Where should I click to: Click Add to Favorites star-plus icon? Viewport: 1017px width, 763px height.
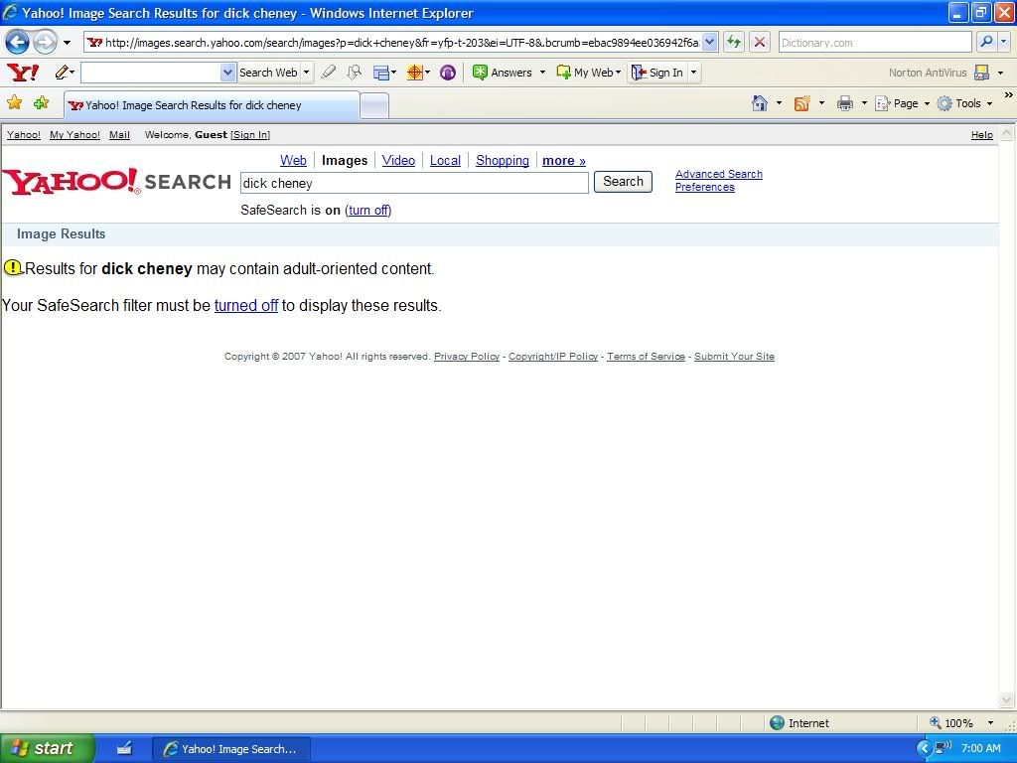[x=41, y=102]
